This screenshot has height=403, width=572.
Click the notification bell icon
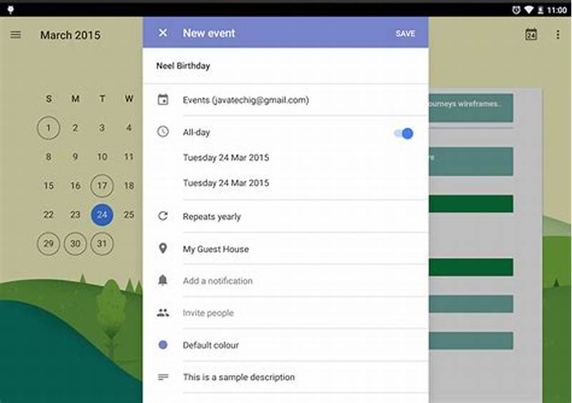click(x=163, y=280)
